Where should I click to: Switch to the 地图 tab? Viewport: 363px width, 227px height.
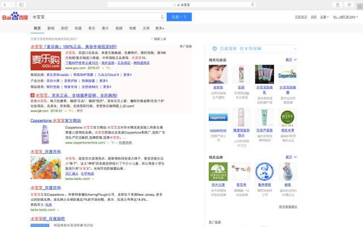[132, 28]
